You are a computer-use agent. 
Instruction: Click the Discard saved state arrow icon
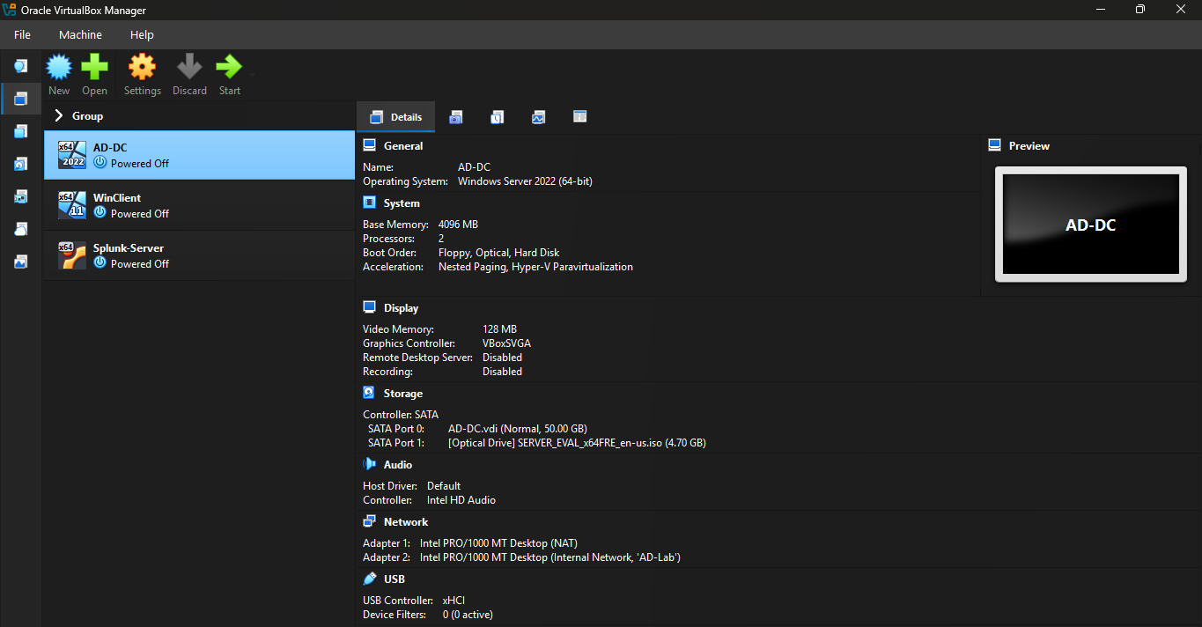(x=189, y=67)
